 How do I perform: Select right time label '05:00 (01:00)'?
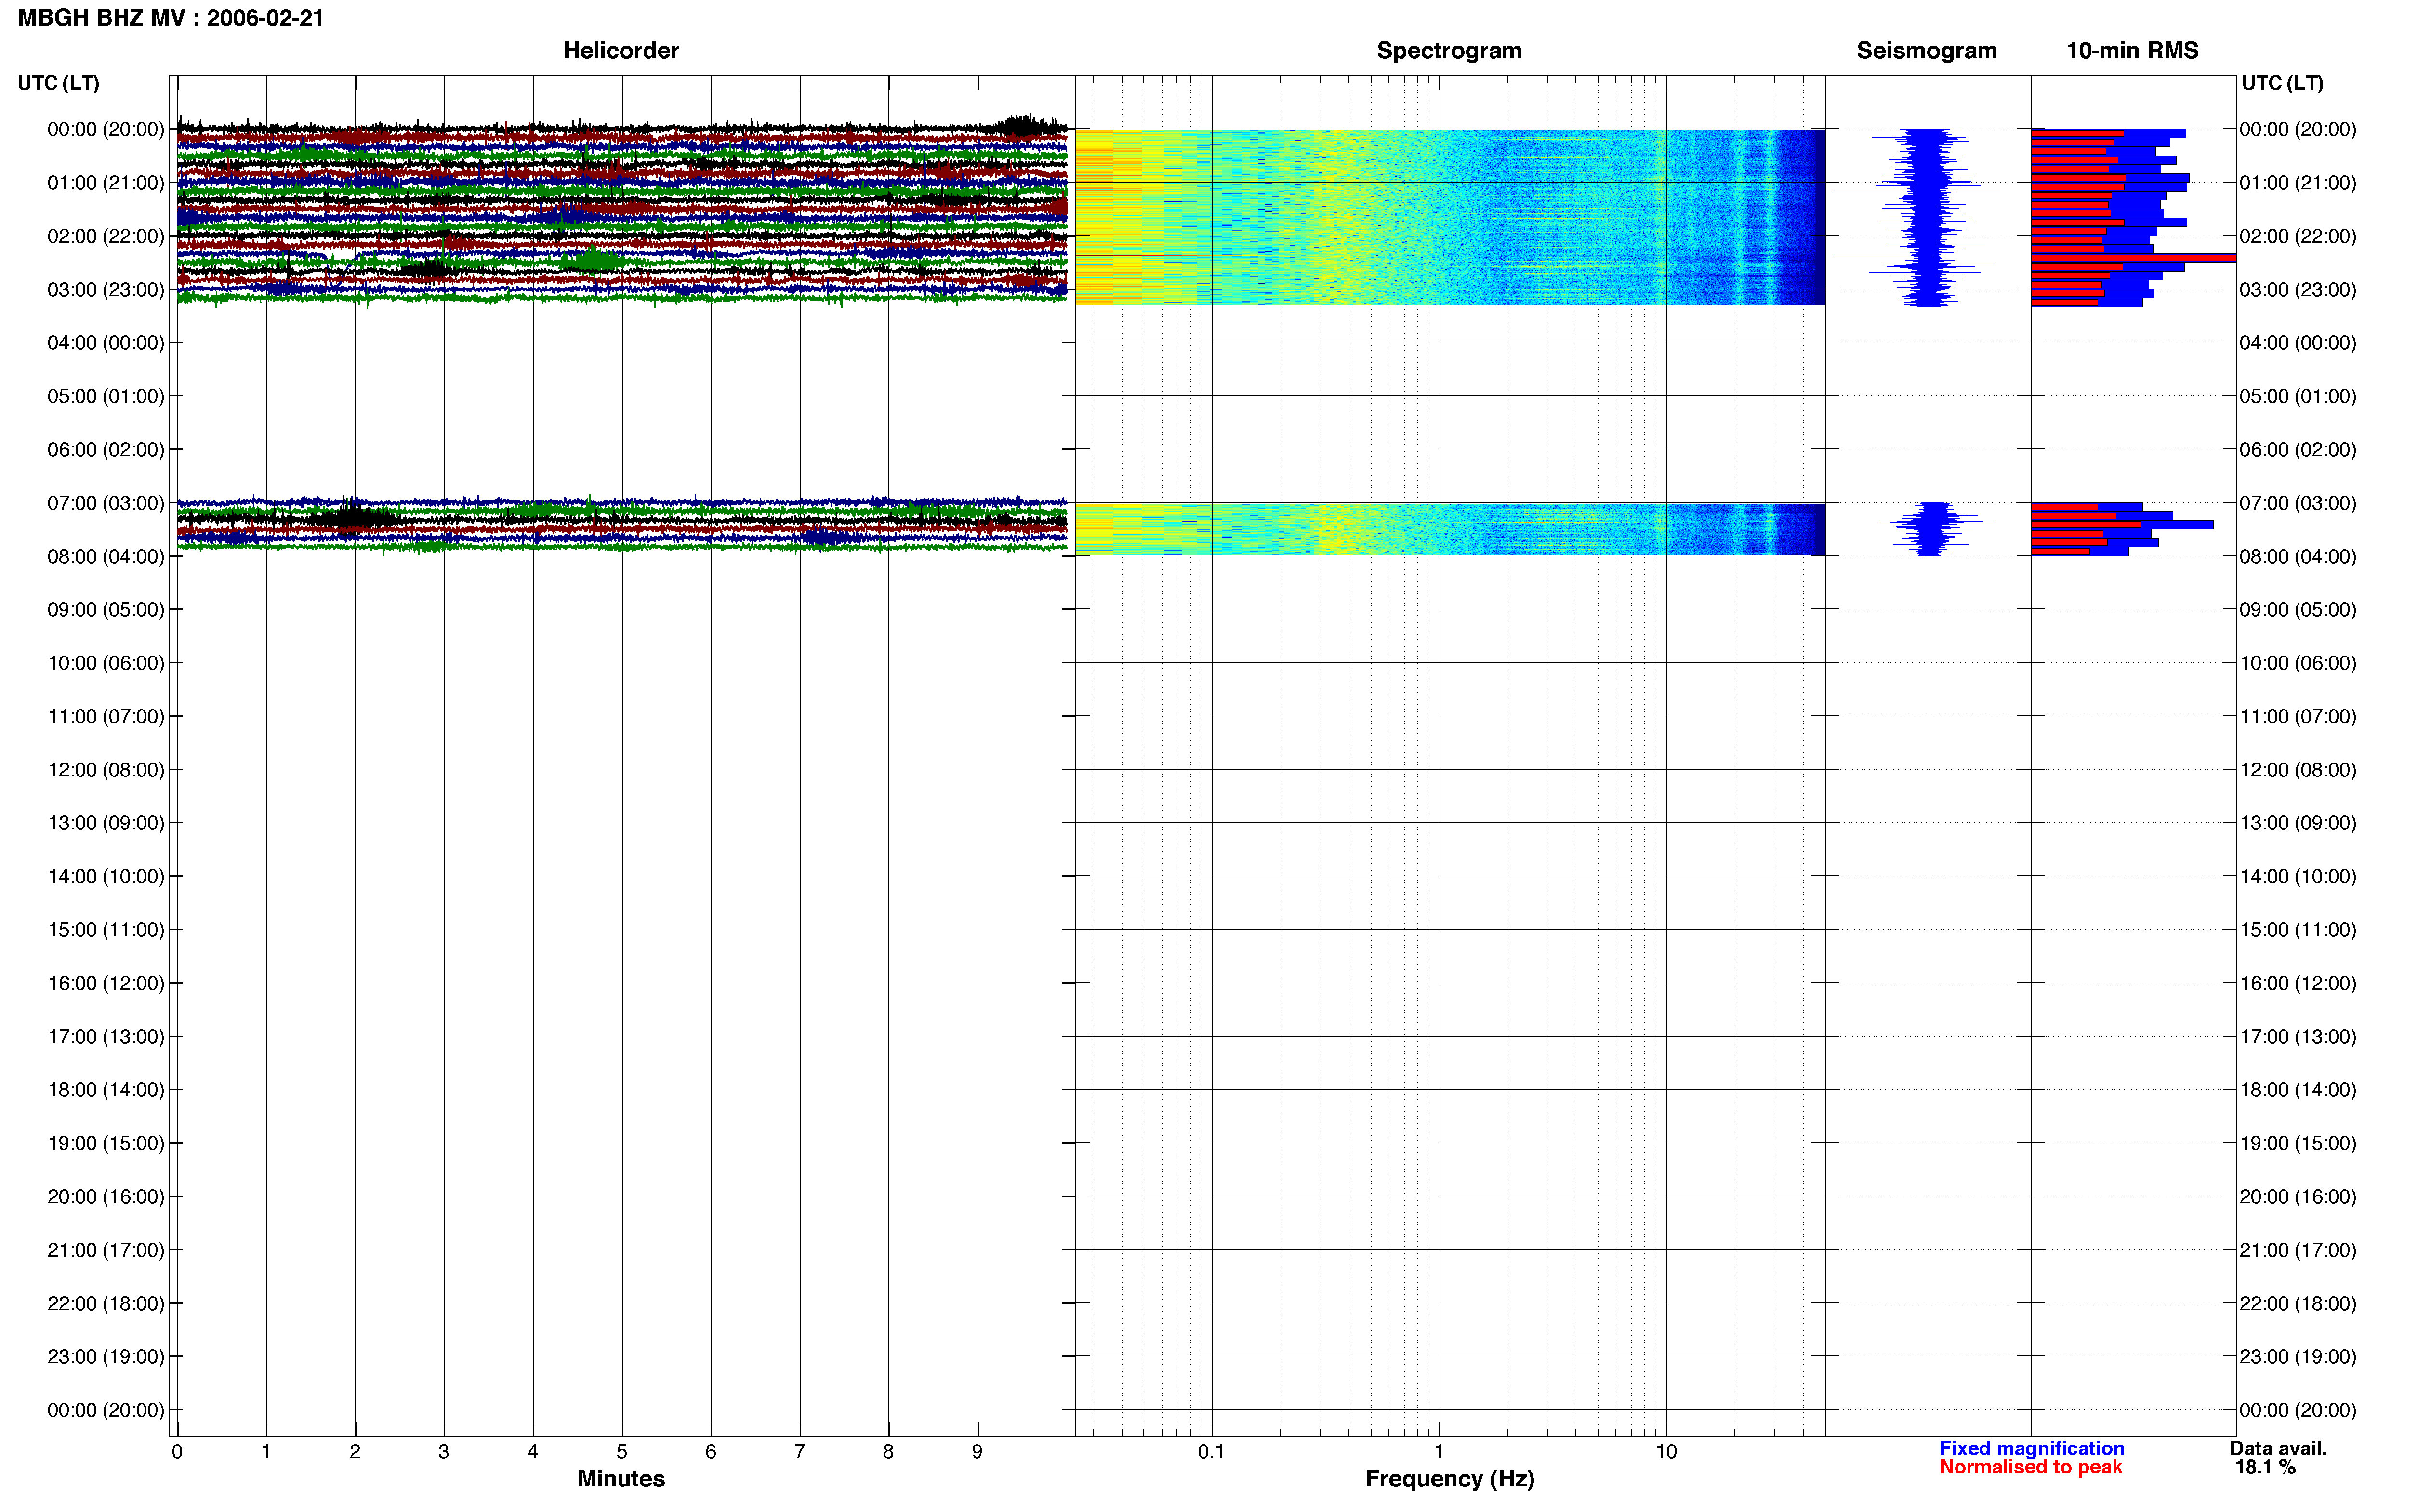(2298, 396)
